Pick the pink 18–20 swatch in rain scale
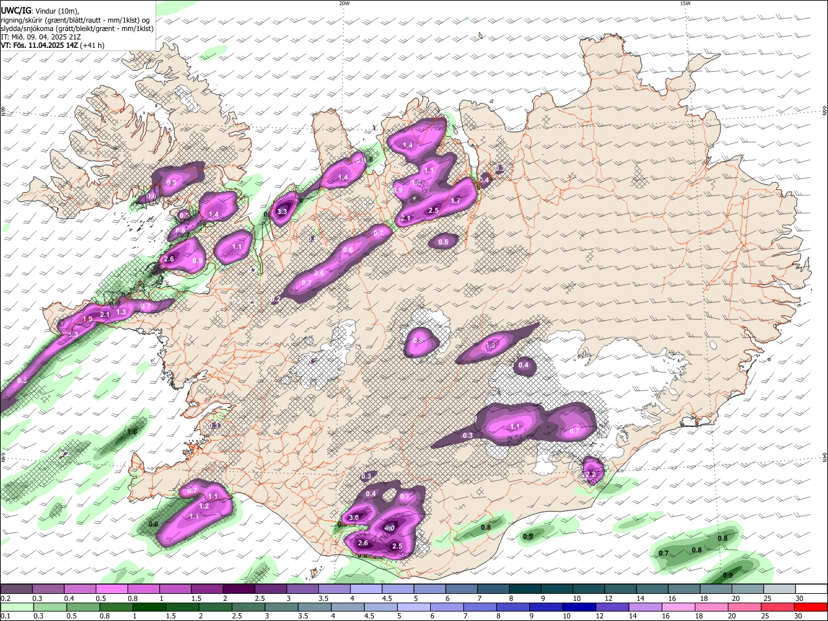This screenshot has width=828, height=621. pos(711,607)
